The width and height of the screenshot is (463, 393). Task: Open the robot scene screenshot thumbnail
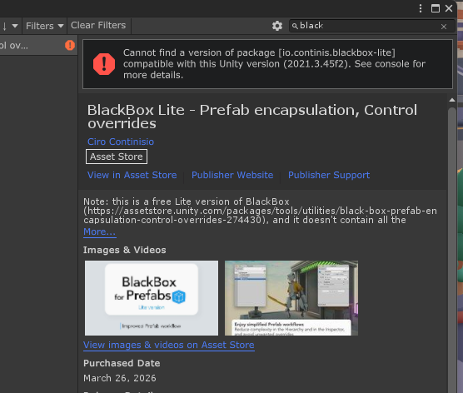pyautogui.click(x=291, y=298)
